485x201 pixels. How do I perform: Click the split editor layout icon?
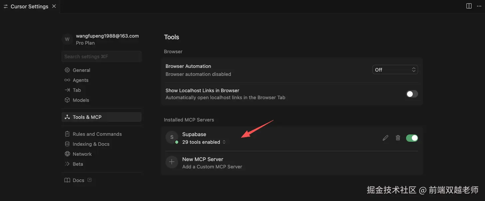469,6
